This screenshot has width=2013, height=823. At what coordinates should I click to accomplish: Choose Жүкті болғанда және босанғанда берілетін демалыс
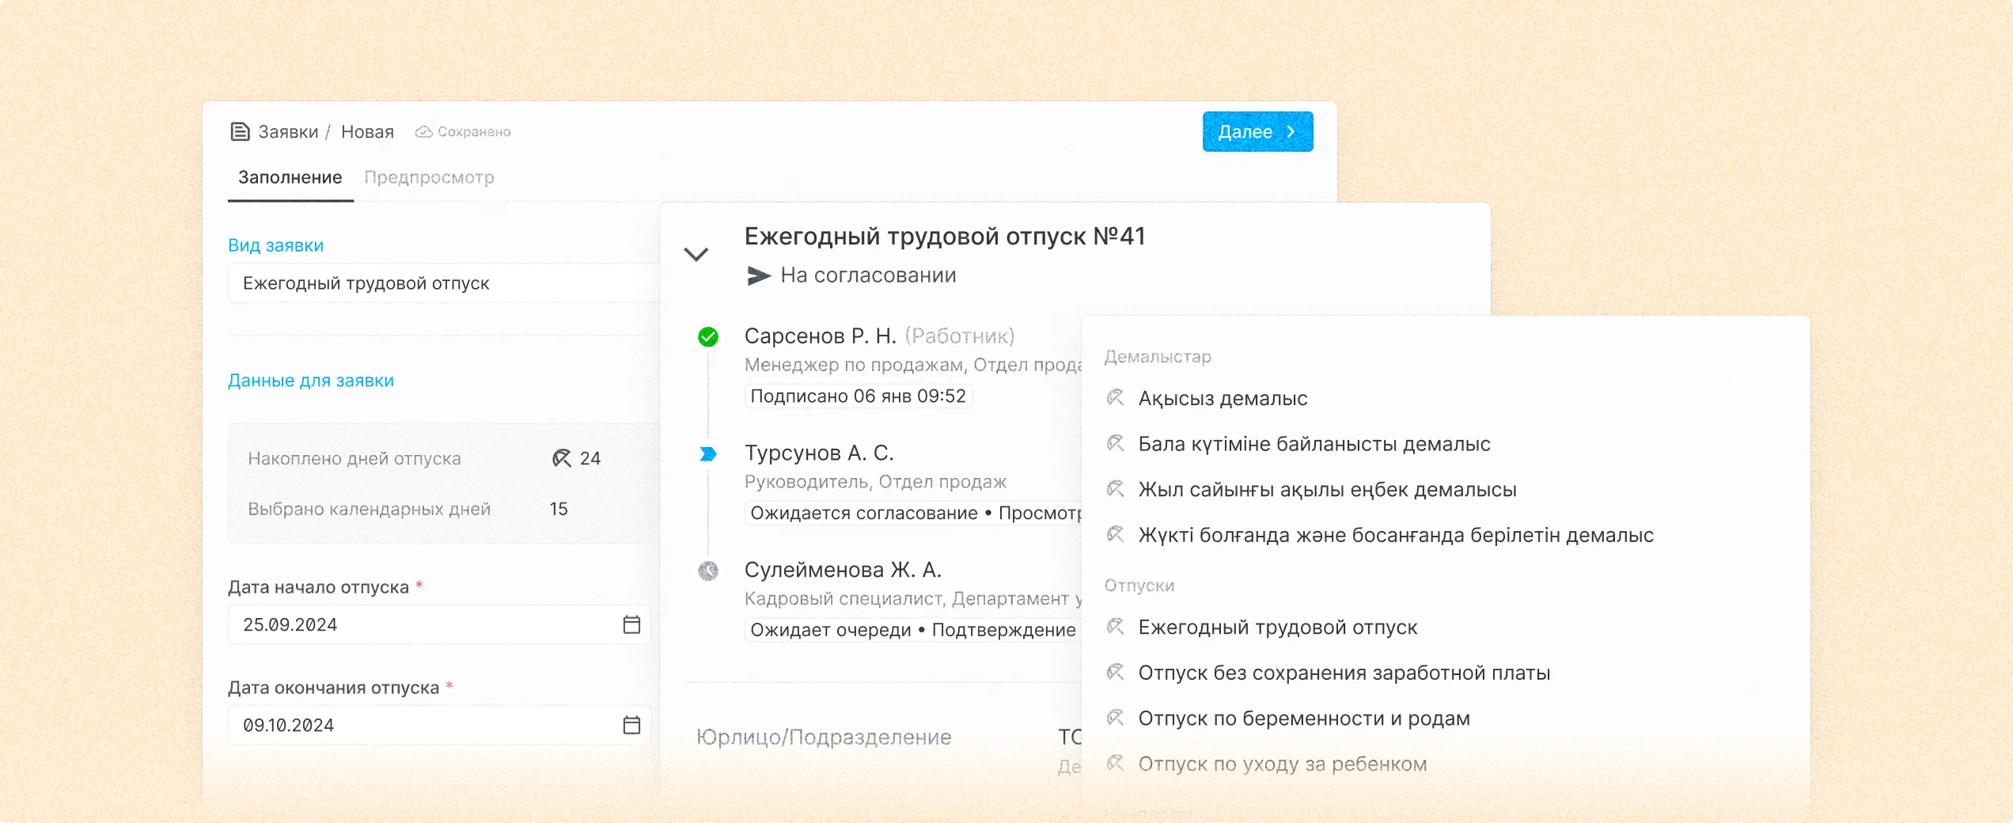pos(1396,535)
